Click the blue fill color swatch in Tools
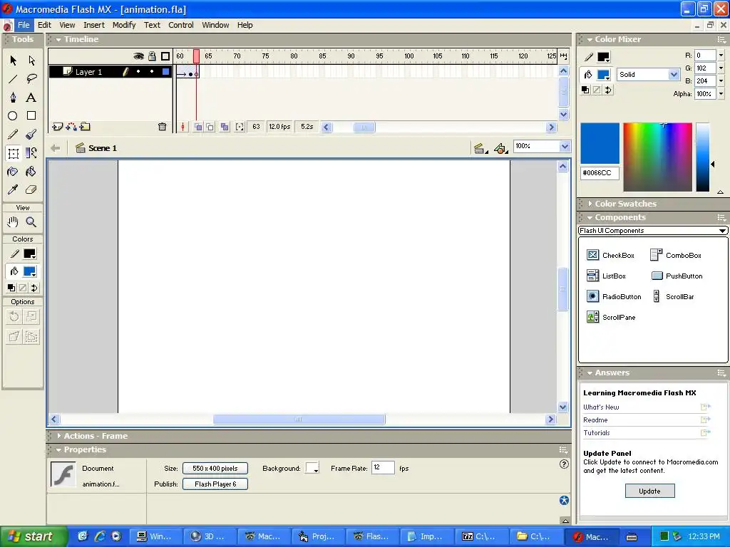Image resolution: width=730 pixels, height=547 pixels. 30,271
